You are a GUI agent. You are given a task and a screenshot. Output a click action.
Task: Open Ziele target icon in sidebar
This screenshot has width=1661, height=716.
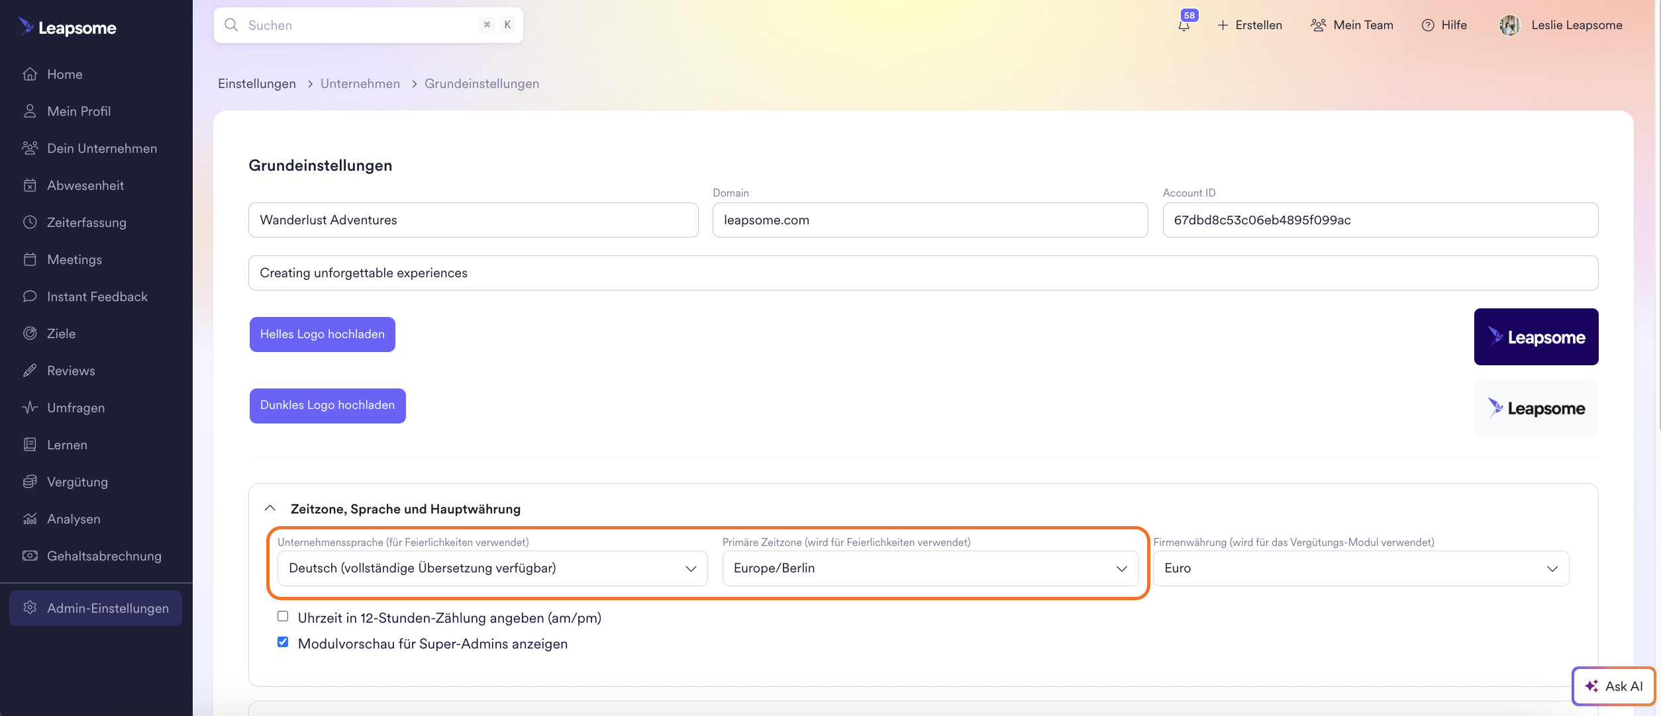pos(30,334)
